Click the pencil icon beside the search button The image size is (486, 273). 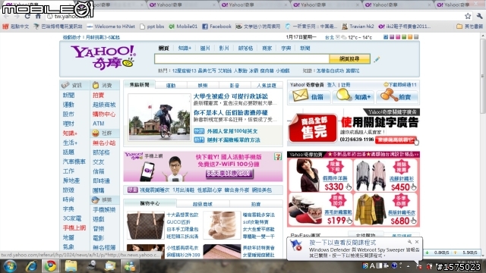[377, 59]
